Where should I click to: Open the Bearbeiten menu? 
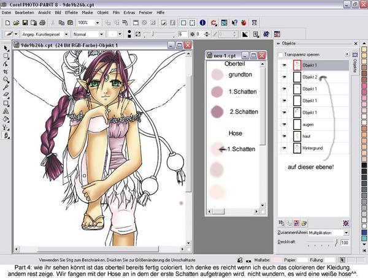coord(25,13)
